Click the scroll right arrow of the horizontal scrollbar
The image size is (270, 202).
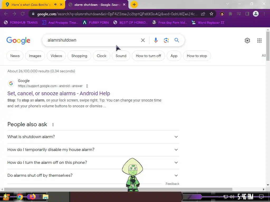click(264, 189)
